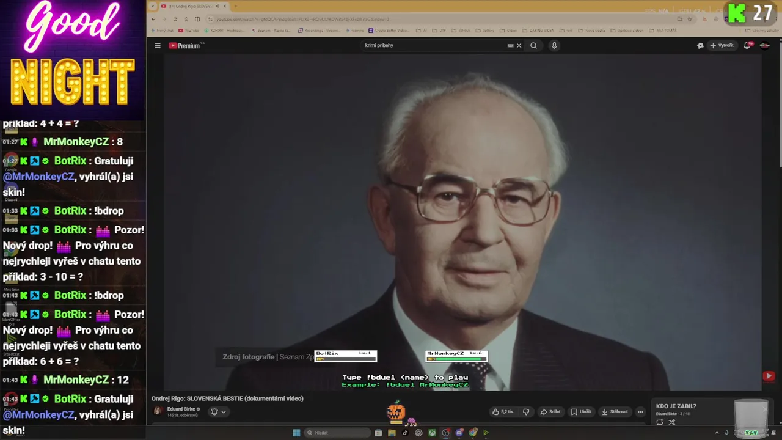Clear the 'krimi pribehy' search text
The width and height of the screenshot is (782, 440).
click(519, 45)
